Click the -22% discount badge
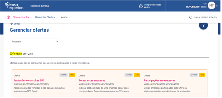 pyautogui.click(x=72, y=75)
